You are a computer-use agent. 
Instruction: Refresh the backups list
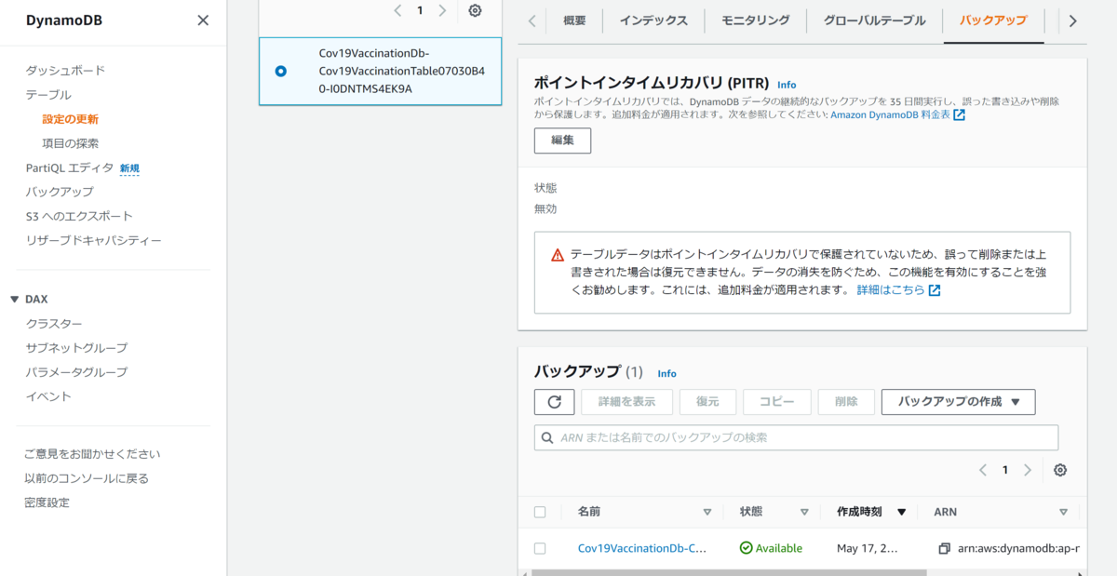555,402
